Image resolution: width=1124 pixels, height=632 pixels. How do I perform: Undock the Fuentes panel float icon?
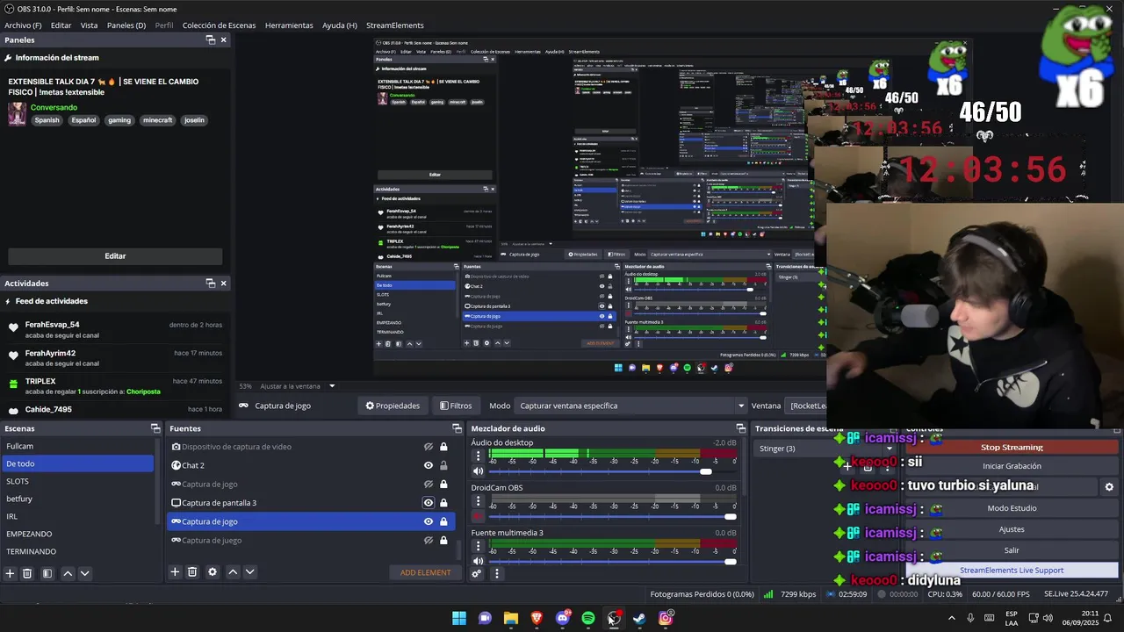pos(457,428)
